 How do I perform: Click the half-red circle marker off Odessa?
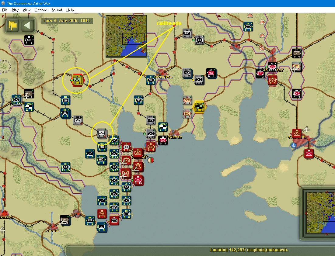pyautogui.click(x=151, y=160)
